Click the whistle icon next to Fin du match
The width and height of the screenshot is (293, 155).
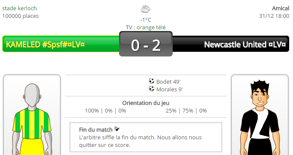117,129
